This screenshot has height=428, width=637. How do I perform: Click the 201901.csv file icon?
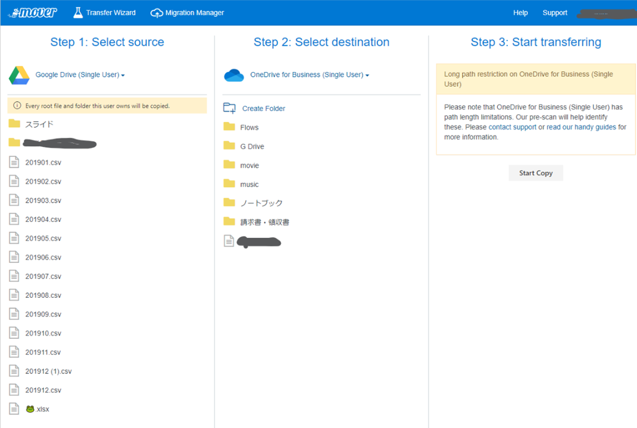point(14,162)
